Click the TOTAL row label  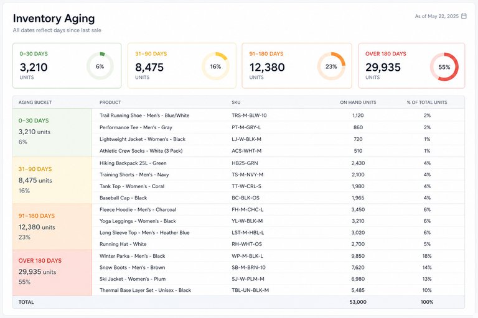[26, 302]
